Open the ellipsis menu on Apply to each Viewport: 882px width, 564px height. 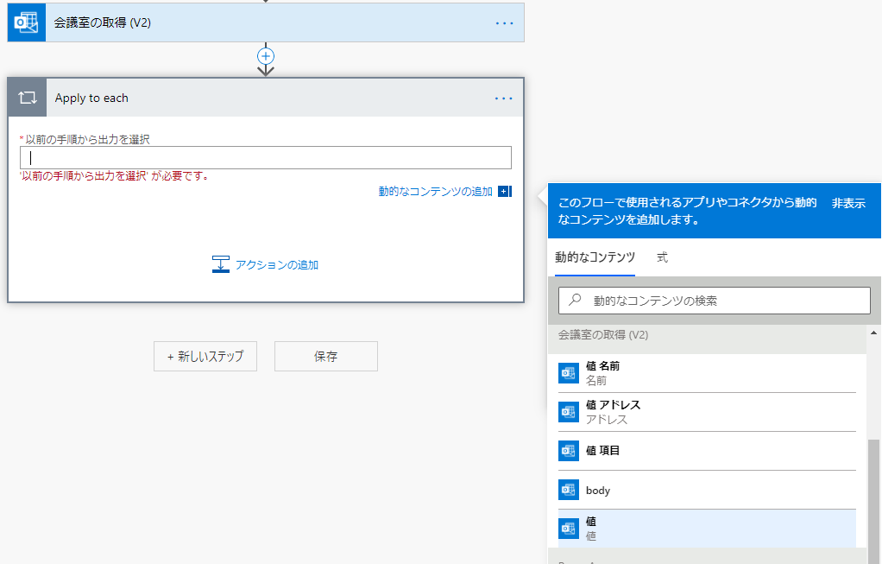503,98
